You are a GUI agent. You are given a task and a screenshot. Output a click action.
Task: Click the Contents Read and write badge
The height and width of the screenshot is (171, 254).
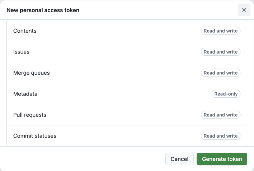pyautogui.click(x=220, y=31)
